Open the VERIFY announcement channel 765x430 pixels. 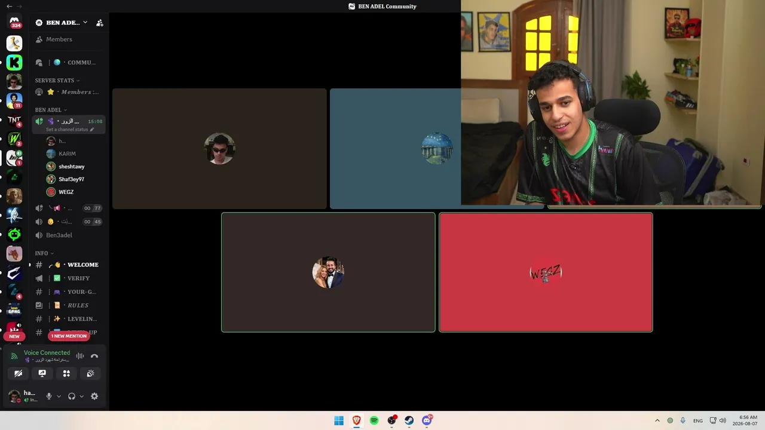[x=69, y=278]
